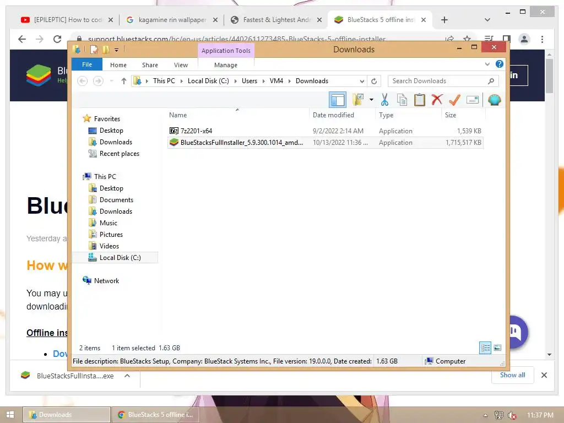Open Pictures under This PC

pos(106,235)
